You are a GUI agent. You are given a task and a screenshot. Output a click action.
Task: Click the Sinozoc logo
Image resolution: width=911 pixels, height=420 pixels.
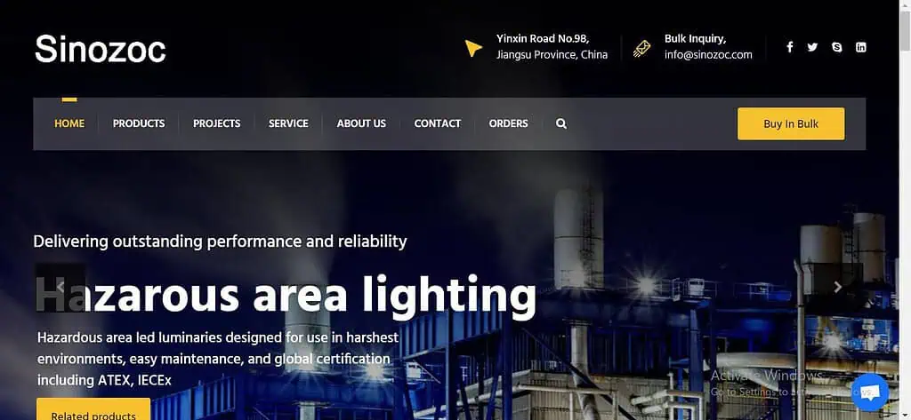point(101,49)
